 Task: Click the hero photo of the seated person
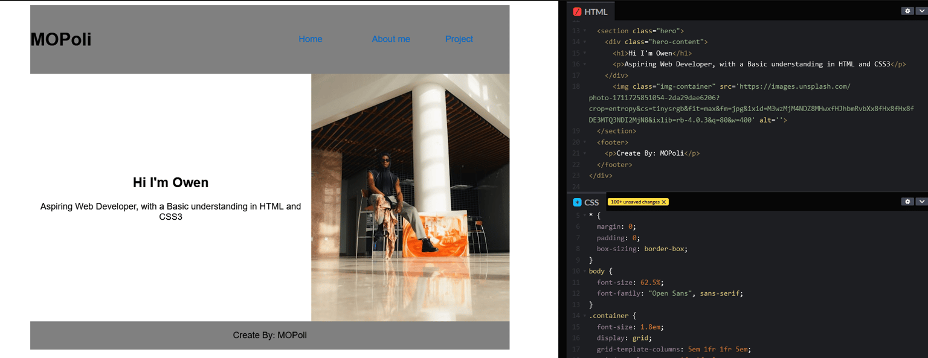click(410, 197)
